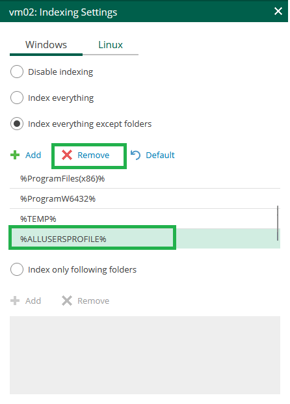Select the Index everything radio button
This screenshot has width=290, height=404.
(17, 98)
